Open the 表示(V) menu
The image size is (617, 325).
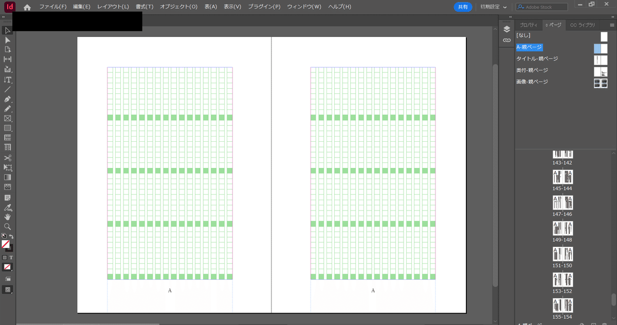click(x=232, y=7)
